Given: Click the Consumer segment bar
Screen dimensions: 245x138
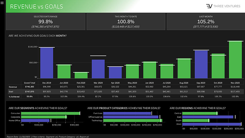Looking at the screenshot, I should click(x=50, y=113).
